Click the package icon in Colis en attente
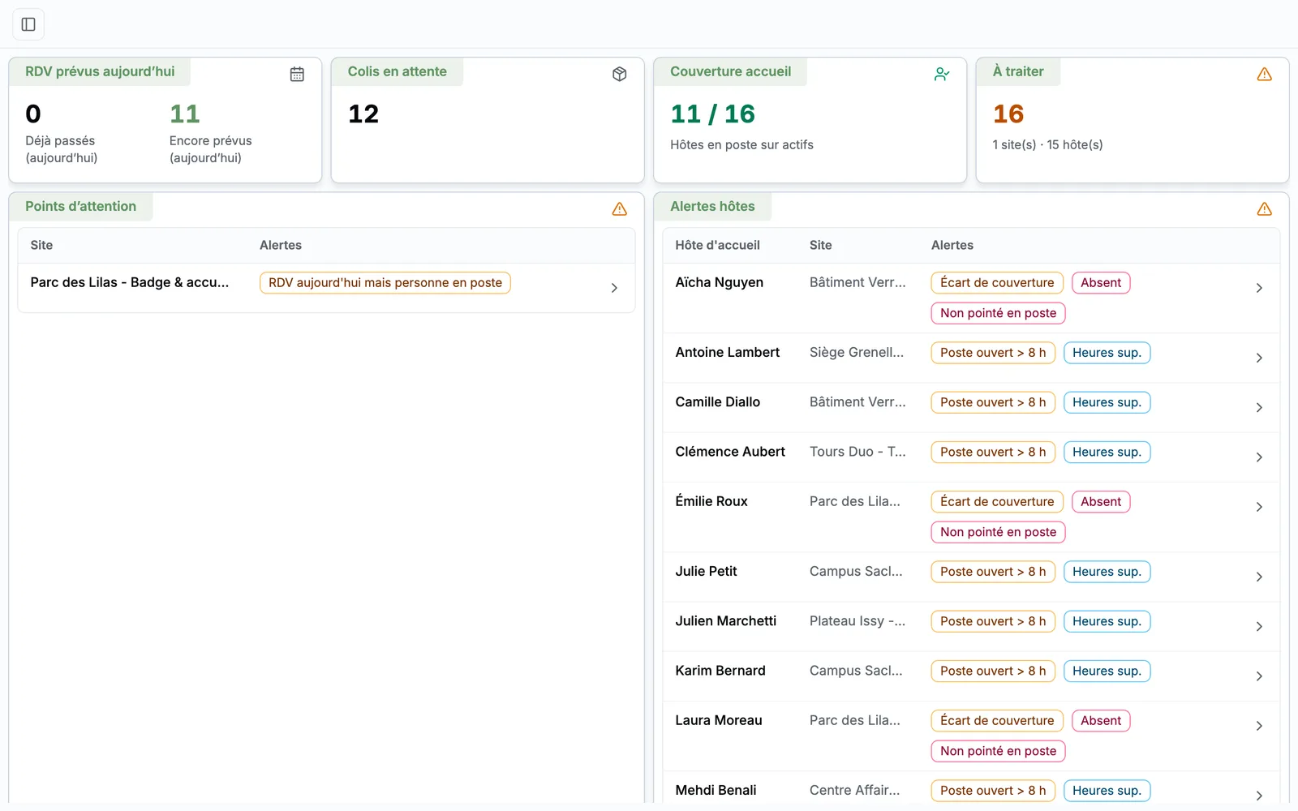 coord(619,75)
